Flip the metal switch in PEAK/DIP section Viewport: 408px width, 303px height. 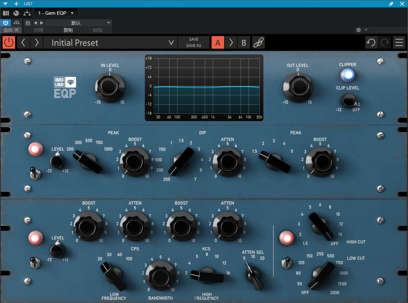(35, 173)
